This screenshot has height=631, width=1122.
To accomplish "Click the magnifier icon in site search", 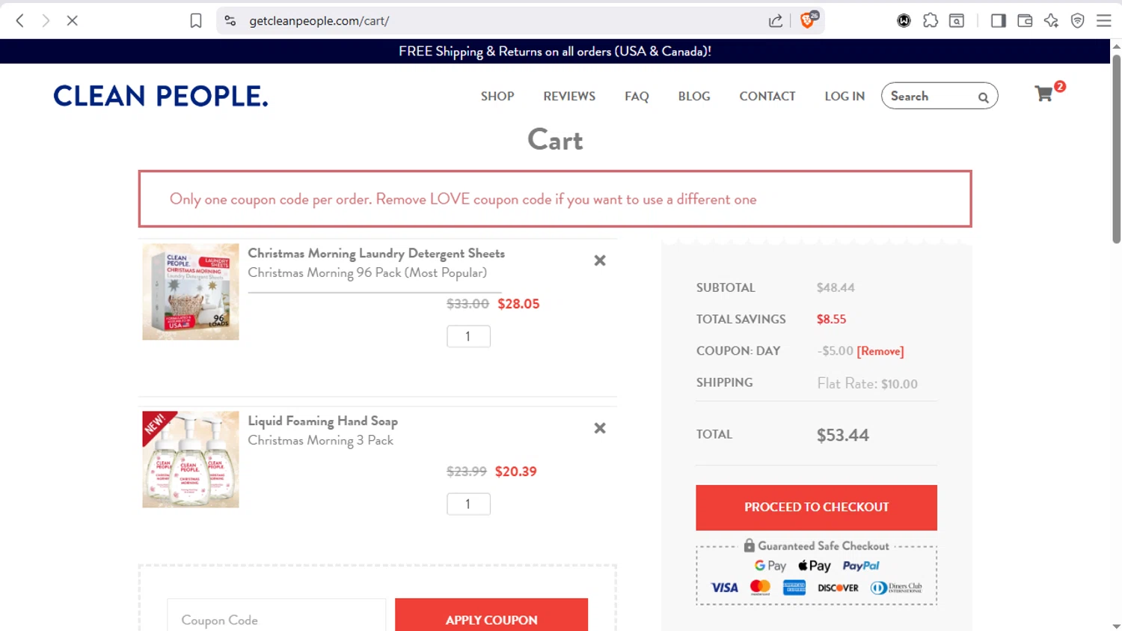I will pyautogui.click(x=983, y=97).
